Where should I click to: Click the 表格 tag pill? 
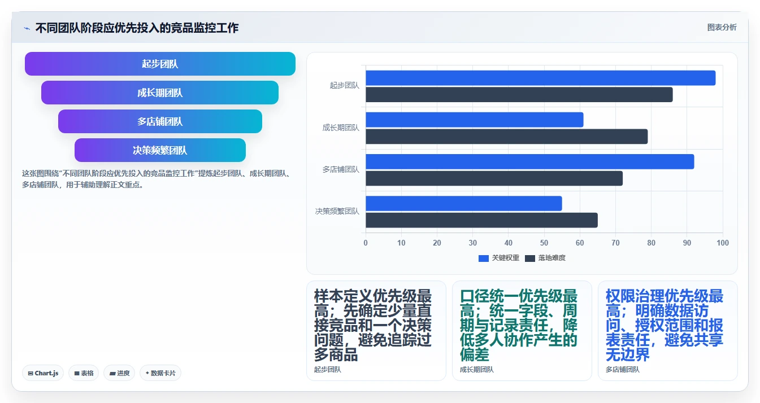coord(84,373)
